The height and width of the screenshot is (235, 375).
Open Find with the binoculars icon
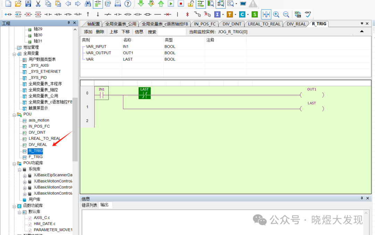(88, 3)
